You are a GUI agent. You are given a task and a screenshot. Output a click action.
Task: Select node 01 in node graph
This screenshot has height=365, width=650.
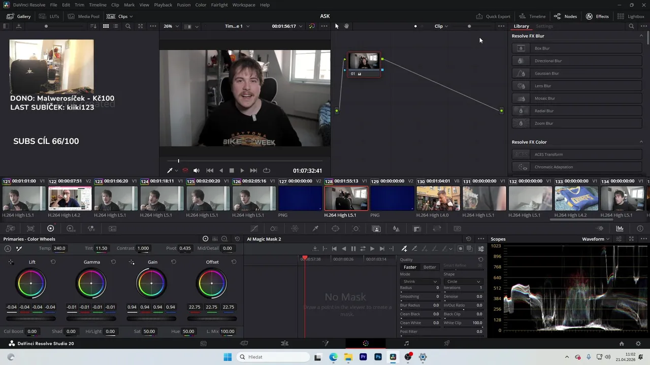tap(364, 64)
